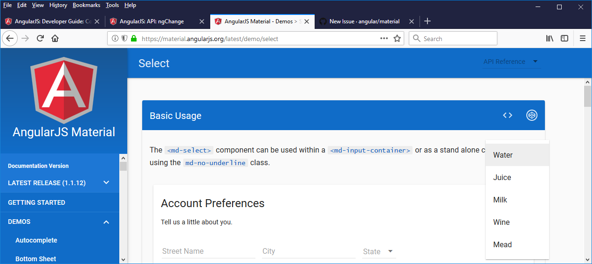Click the page scrollbar down arrow
The height and width of the screenshot is (264, 592).
tap(588, 259)
